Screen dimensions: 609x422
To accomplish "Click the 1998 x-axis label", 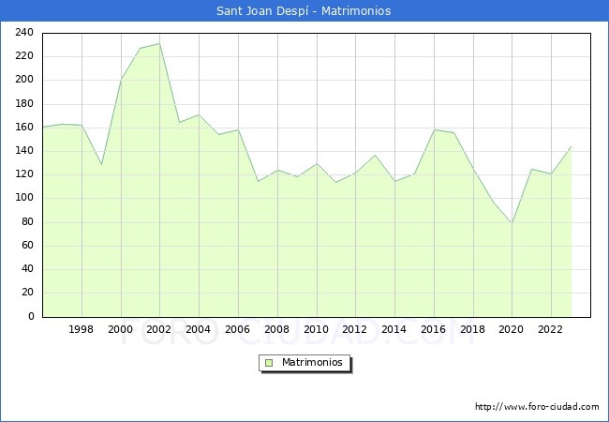I will 82,329.
